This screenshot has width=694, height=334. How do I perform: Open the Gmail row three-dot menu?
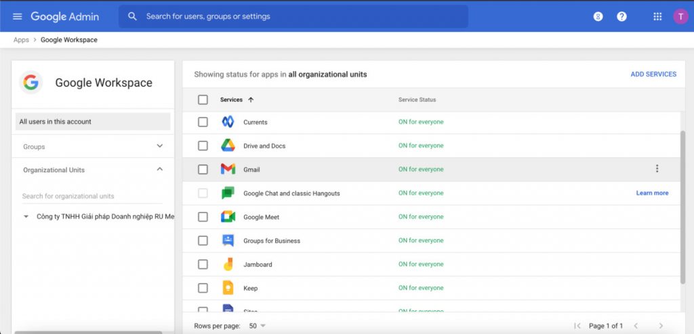(657, 169)
